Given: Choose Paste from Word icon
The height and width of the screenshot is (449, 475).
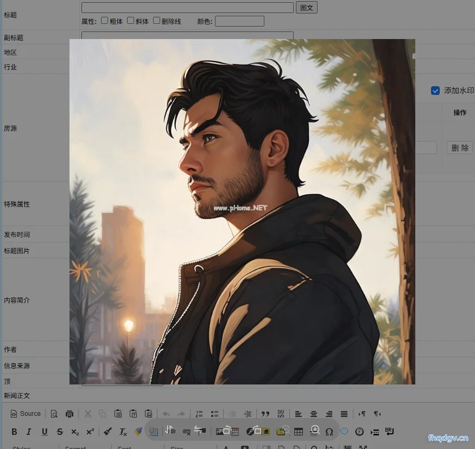Looking at the screenshot, I should pos(148,414).
